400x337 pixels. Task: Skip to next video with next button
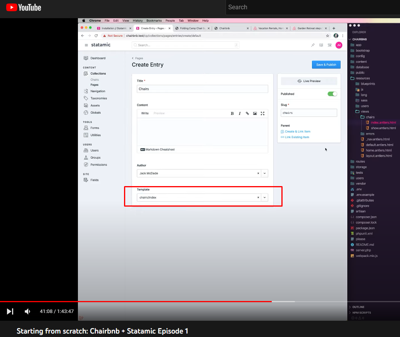tap(10, 311)
